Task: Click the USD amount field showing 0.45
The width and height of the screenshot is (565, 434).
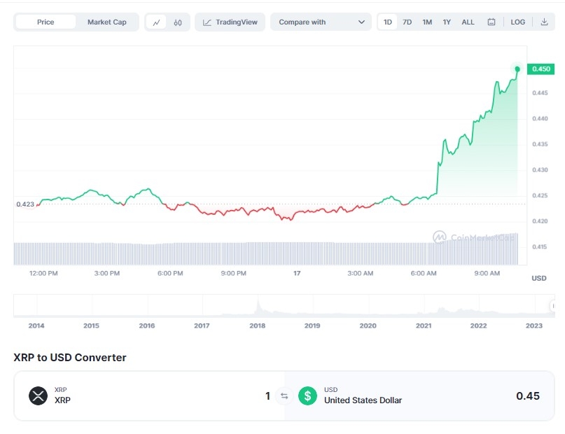Action: coord(527,395)
